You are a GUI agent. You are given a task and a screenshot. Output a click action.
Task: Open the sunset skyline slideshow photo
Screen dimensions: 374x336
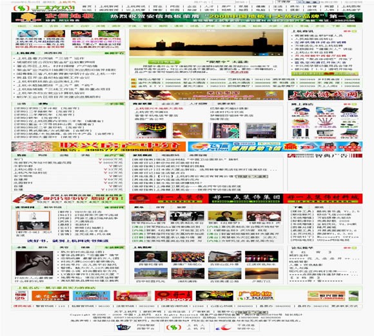click(x=206, y=43)
